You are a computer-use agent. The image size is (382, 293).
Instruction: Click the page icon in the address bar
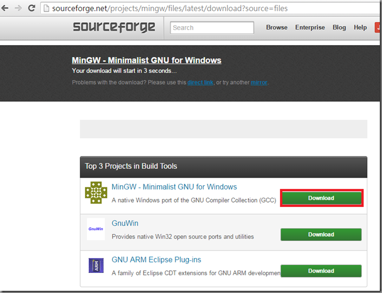pyautogui.click(x=46, y=8)
